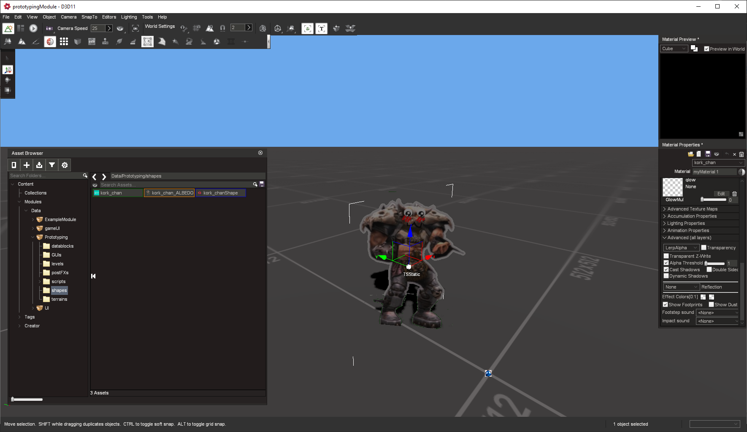Image resolution: width=747 pixels, height=432 pixels.
Task: Select the active Material Editor globe icon
Action: click(x=50, y=42)
